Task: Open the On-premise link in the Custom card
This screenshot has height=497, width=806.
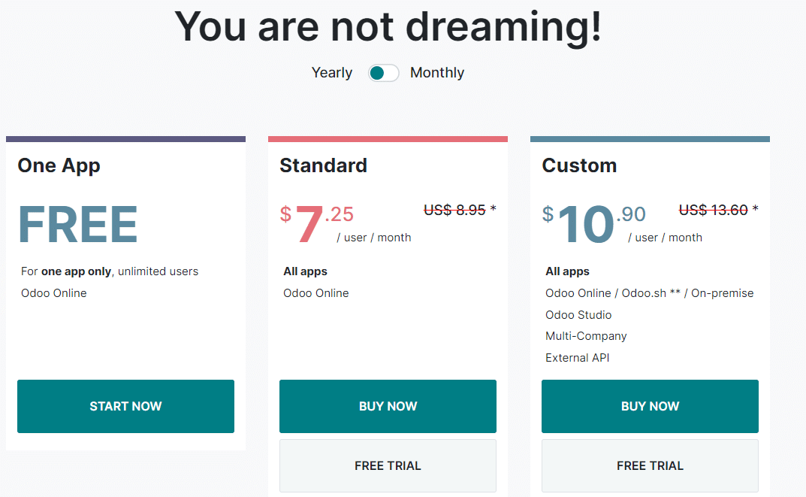Action: [x=722, y=293]
